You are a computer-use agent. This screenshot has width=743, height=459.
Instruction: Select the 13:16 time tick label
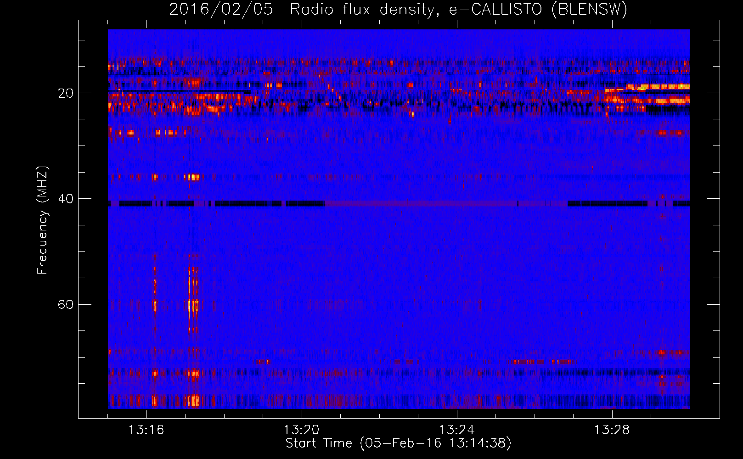pos(146,430)
